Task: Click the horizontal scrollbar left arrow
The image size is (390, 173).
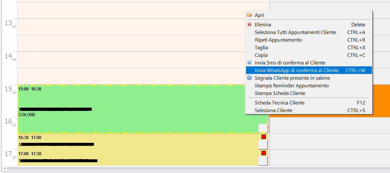Action: (x=5, y=168)
